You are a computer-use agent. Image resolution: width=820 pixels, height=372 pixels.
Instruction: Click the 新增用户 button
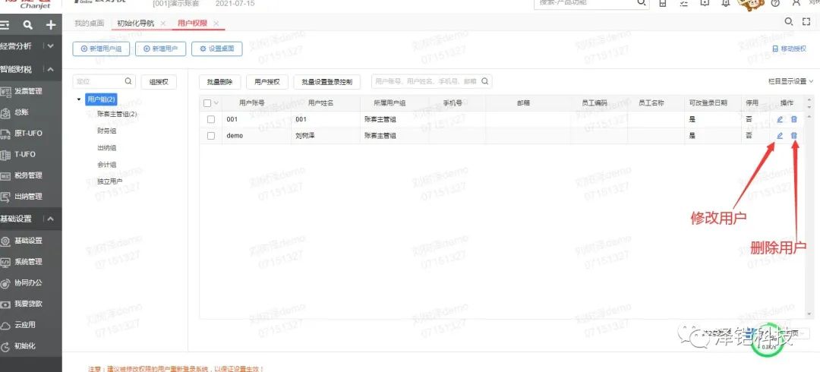pos(160,49)
